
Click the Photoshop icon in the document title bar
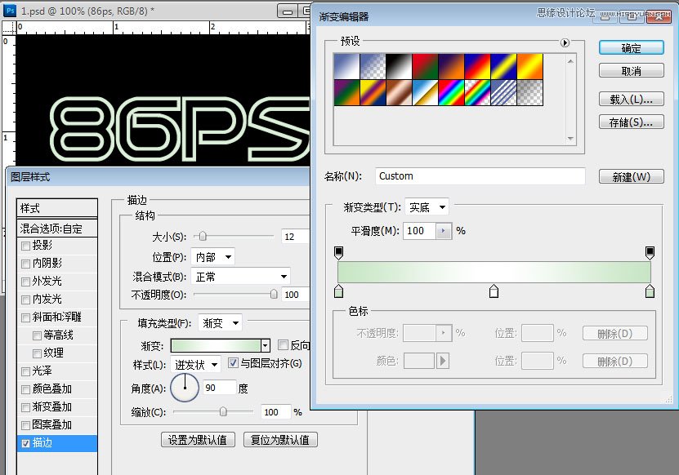tap(8, 11)
